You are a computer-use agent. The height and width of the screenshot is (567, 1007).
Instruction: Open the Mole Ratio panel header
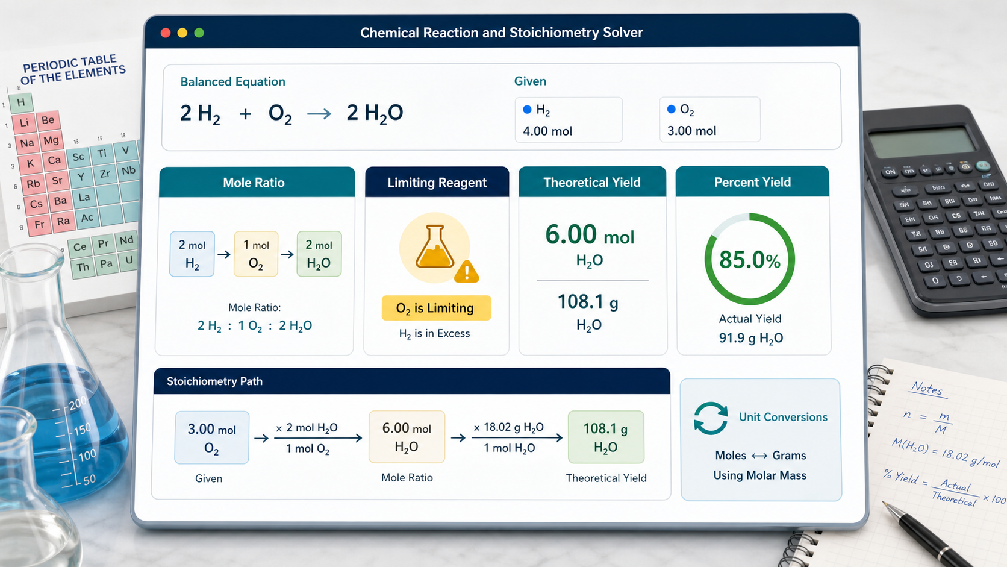(x=257, y=182)
